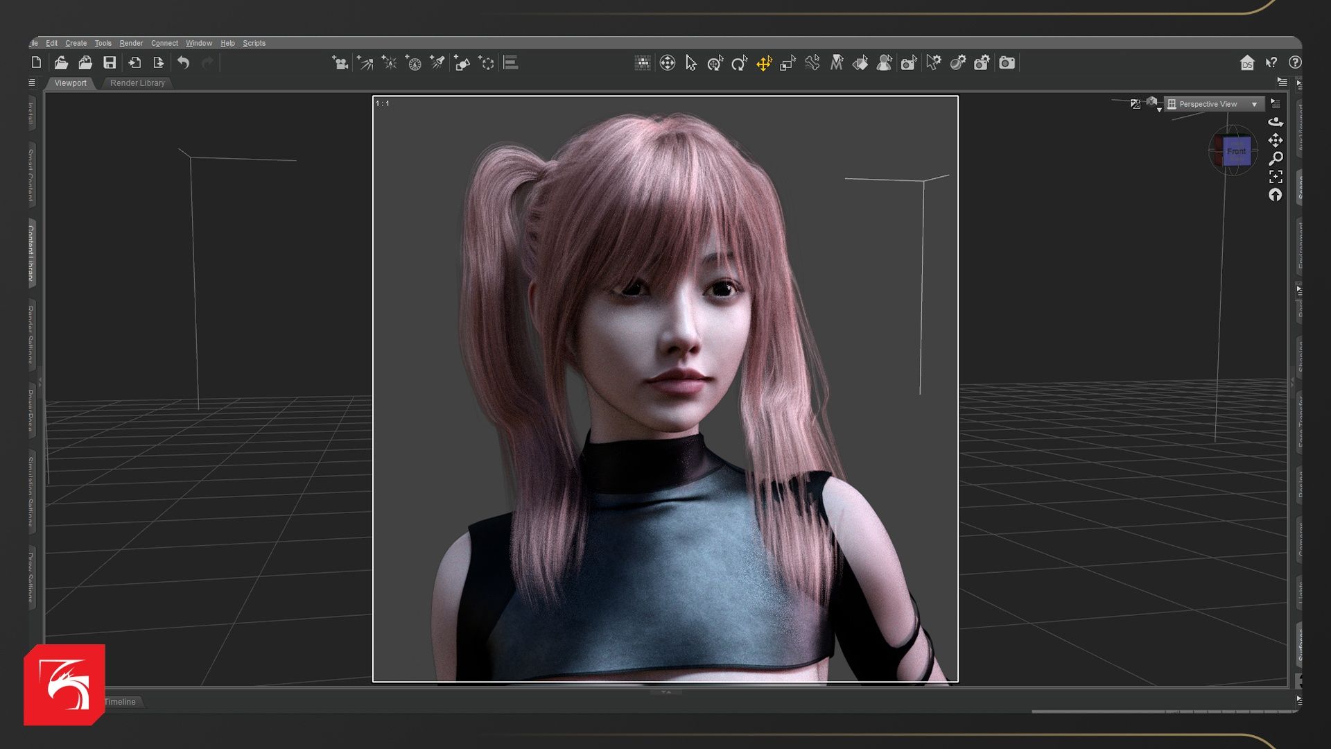Image resolution: width=1331 pixels, height=749 pixels.
Task: Click the Front face of view cube
Action: click(1236, 151)
